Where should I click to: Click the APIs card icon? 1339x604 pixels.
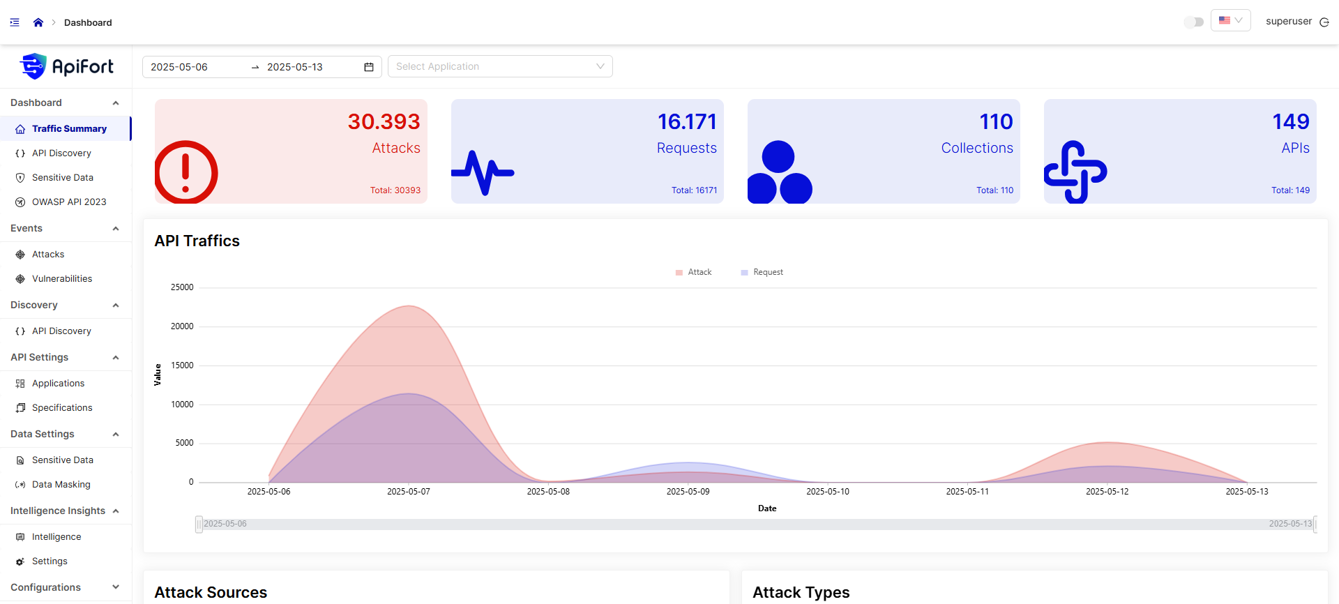click(1075, 172)
